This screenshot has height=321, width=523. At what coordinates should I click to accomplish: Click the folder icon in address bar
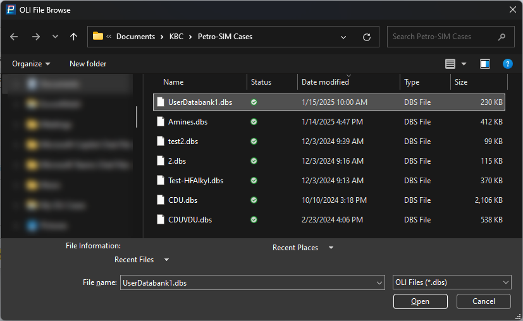(x=98, y=36)
